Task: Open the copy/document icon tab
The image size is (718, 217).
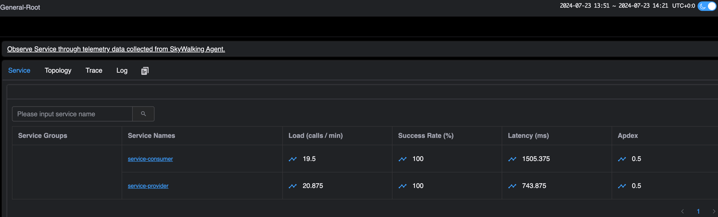Action: point(145,71)
